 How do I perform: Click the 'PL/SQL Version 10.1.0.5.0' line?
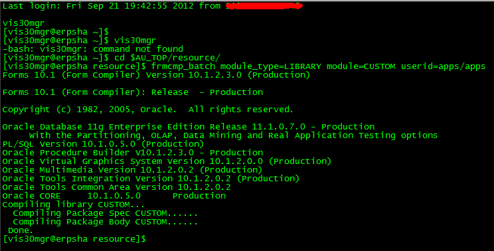(103, 144)
